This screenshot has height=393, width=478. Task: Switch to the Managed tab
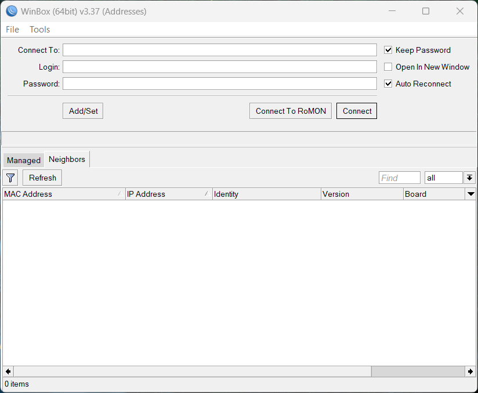coord(23,160)
